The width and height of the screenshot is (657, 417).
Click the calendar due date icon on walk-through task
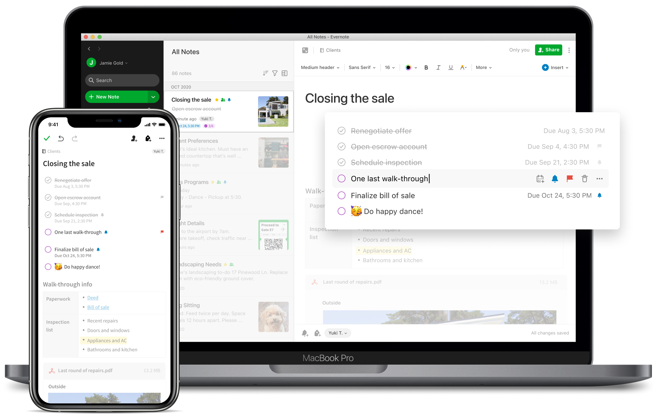click(540, 179)
